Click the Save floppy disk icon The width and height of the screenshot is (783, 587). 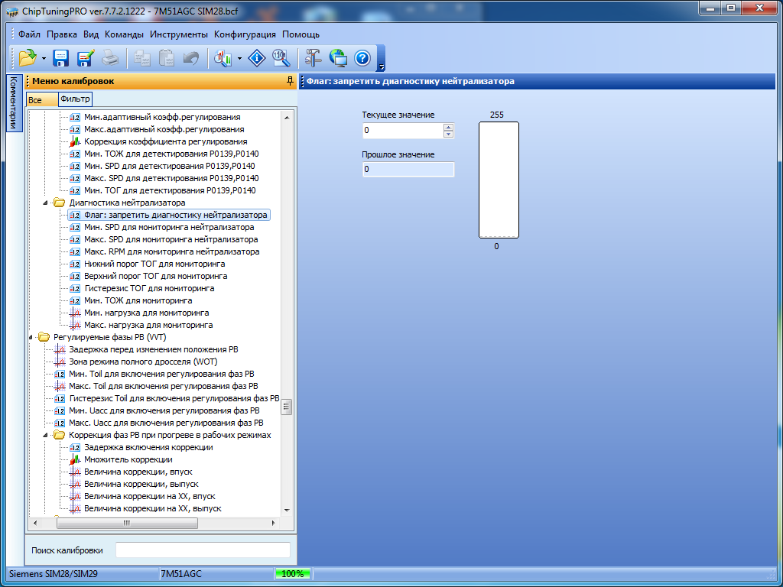[x=61, y=57]
